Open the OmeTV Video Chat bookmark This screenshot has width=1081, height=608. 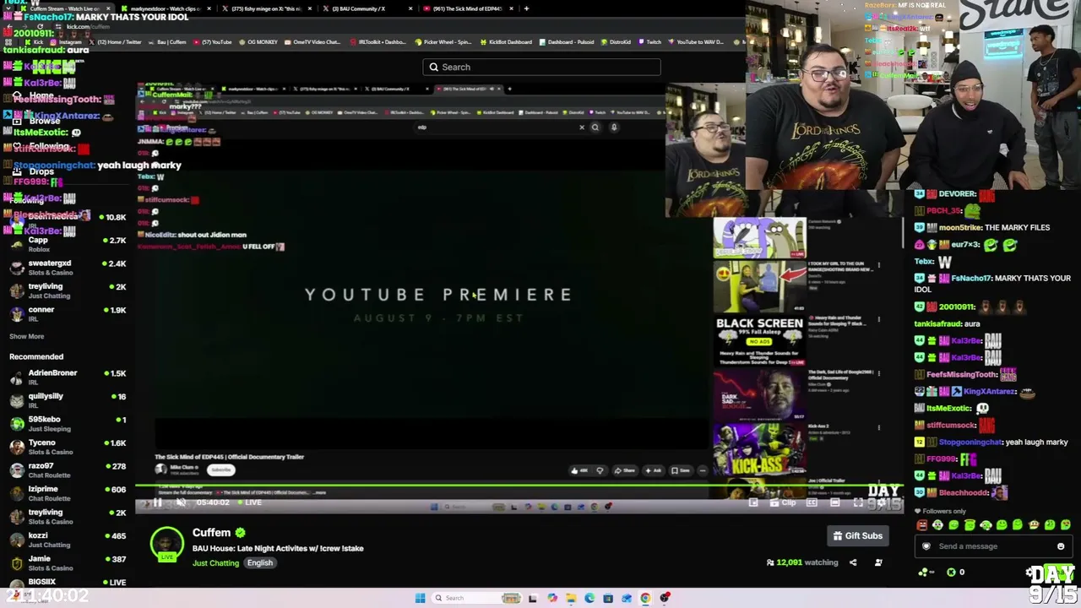[313, 42]
